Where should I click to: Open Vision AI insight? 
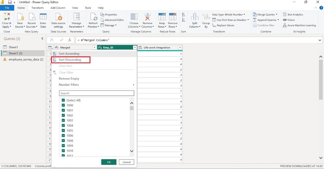click(288, 20)
